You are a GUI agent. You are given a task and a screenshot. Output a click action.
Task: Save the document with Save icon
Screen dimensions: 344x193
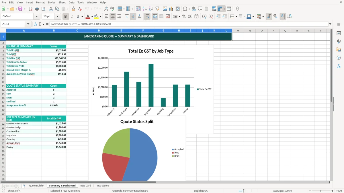[x=20, y=9]
